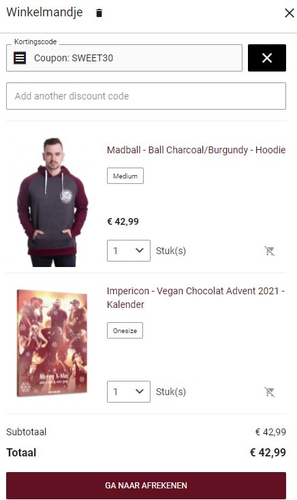Go to checkout with GA NAAR AFREKENEN

pos(146,485)
